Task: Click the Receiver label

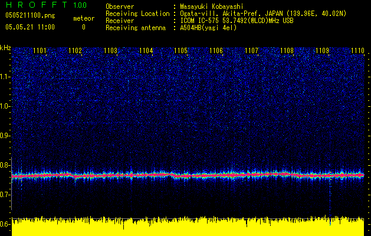Action: [x=120, y=21]
